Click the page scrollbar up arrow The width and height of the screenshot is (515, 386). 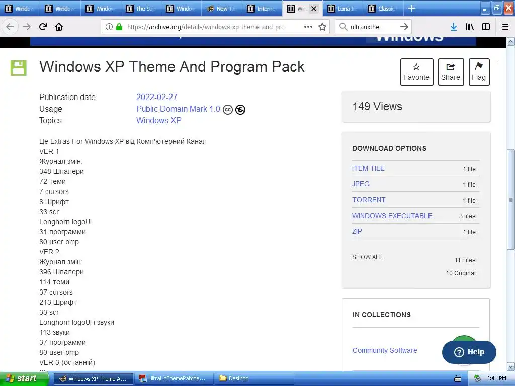(510, 42)
